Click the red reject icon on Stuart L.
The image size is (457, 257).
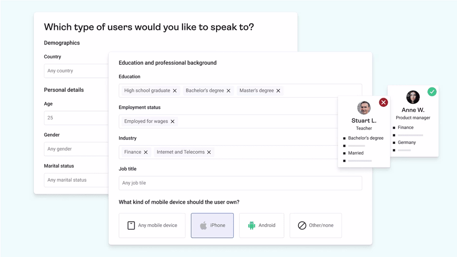click(x=383, y=102)
